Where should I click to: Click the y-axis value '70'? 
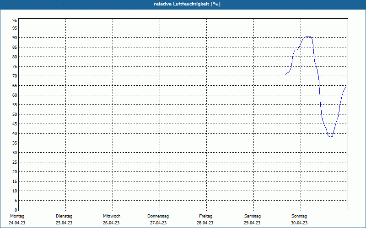(x=15, y=76)
